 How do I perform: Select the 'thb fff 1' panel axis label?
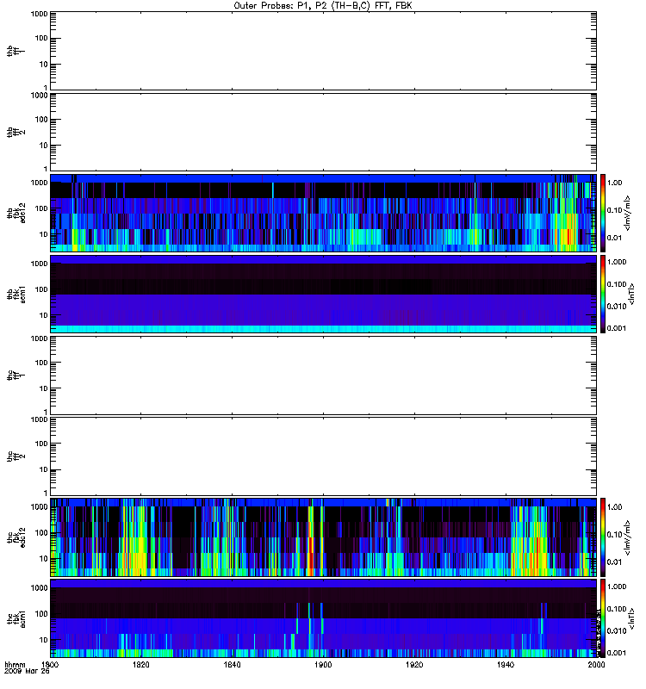click(16, 51)
